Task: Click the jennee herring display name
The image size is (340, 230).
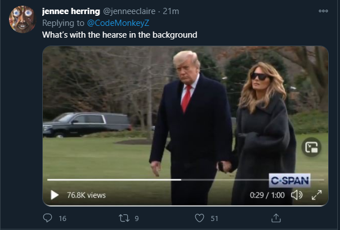Action: click(x=71, y=11)
